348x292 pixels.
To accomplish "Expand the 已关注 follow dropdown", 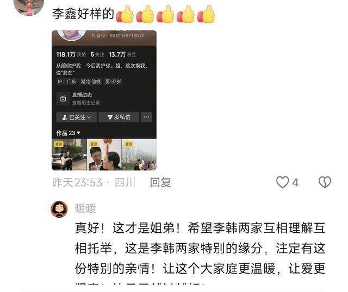I will point(77,117).
